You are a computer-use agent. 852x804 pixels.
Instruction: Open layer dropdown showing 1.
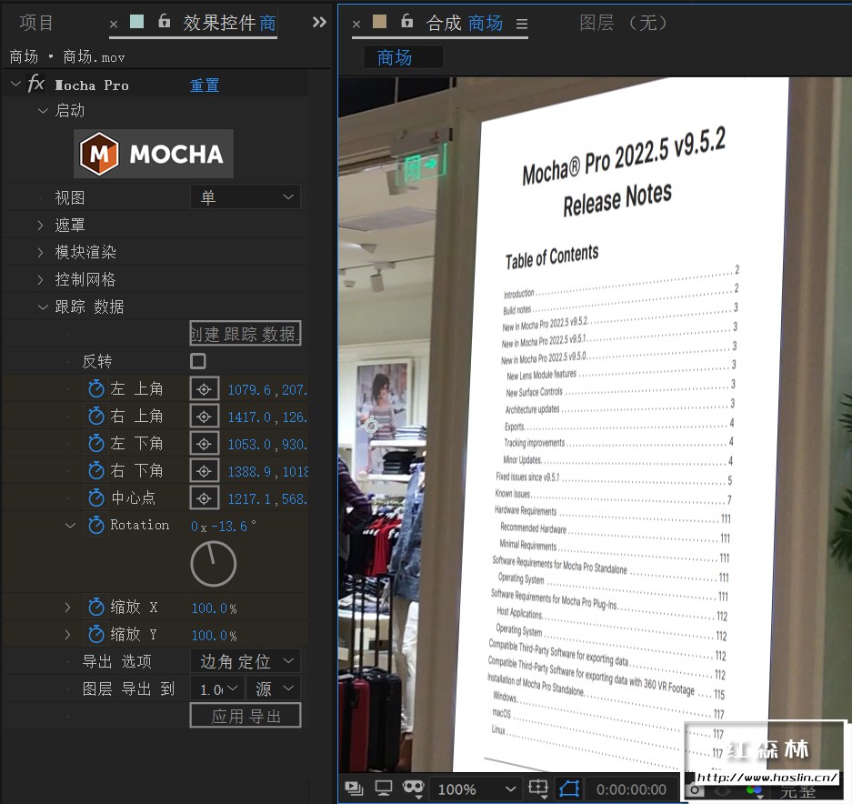217,688
